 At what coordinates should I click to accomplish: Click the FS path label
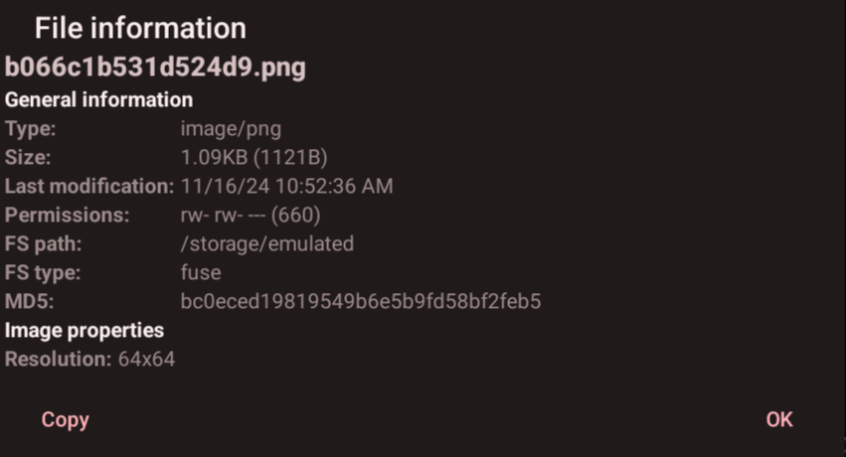coord(44,243)
